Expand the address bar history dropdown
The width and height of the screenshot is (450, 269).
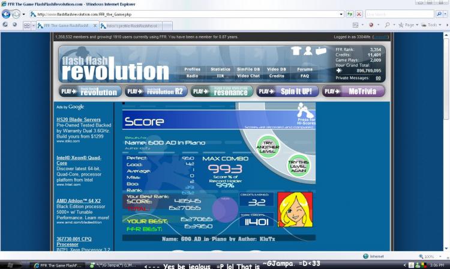click(341, 14)
